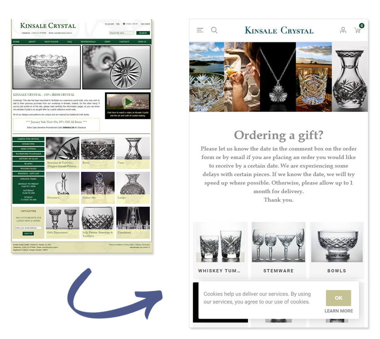Click the basket icon beside '0 items'
380x339 pixels.
124,24
